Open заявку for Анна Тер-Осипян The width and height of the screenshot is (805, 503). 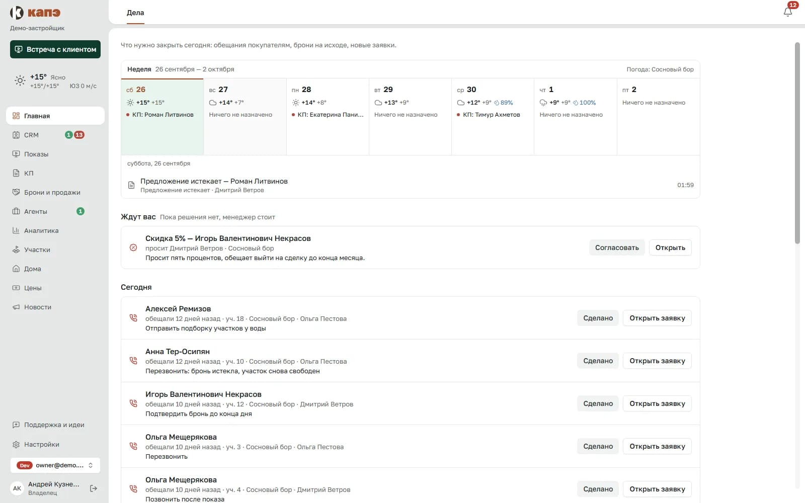[657, 361]
